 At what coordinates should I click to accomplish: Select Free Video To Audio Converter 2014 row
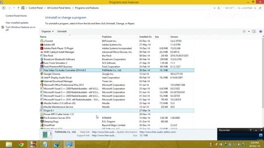click(117, 70)
